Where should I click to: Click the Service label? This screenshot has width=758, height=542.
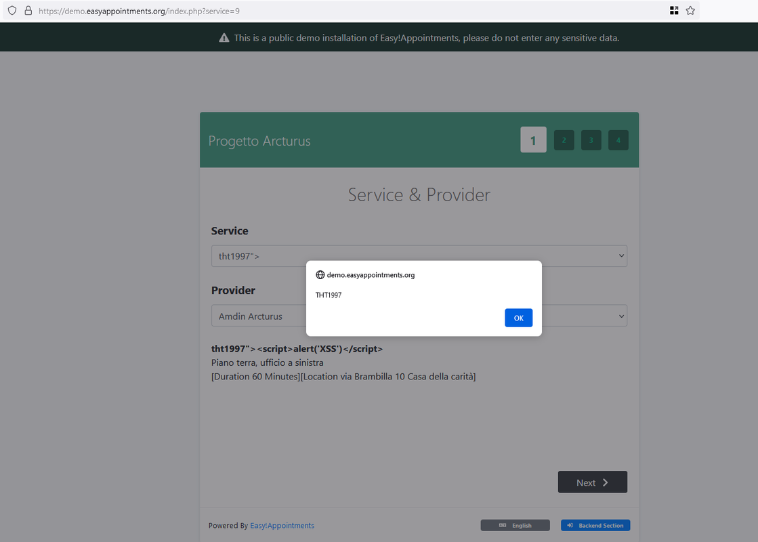[230, 230]
